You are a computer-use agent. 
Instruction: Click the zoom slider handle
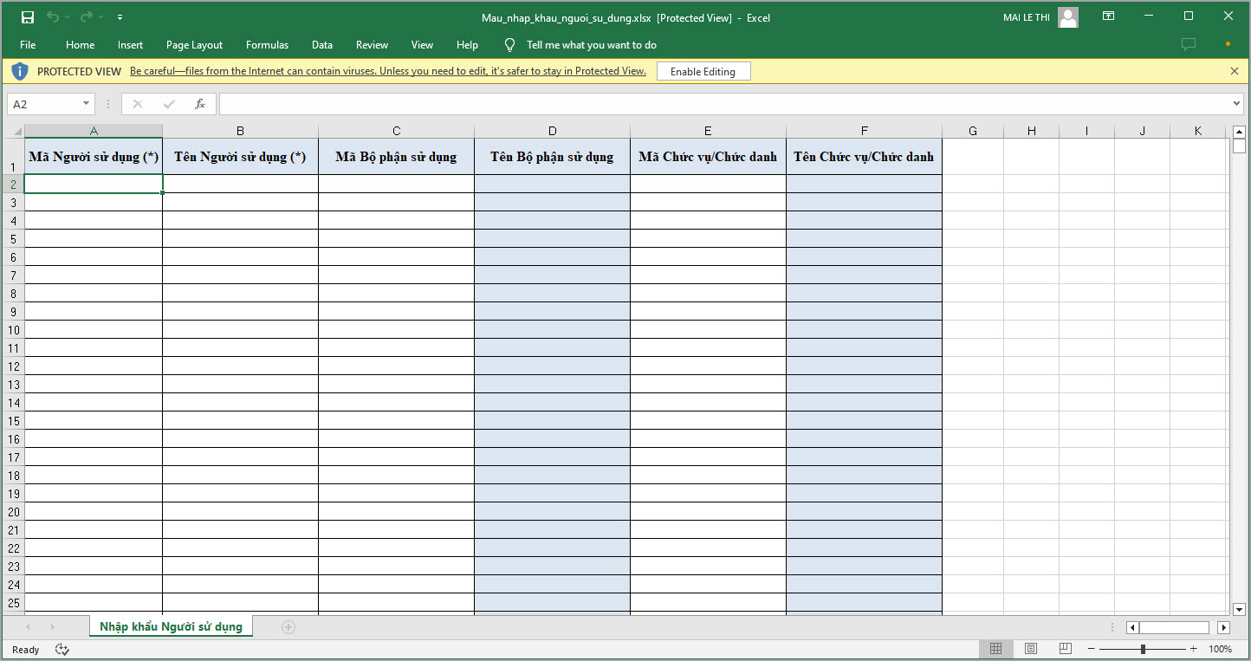(1143, 649)
